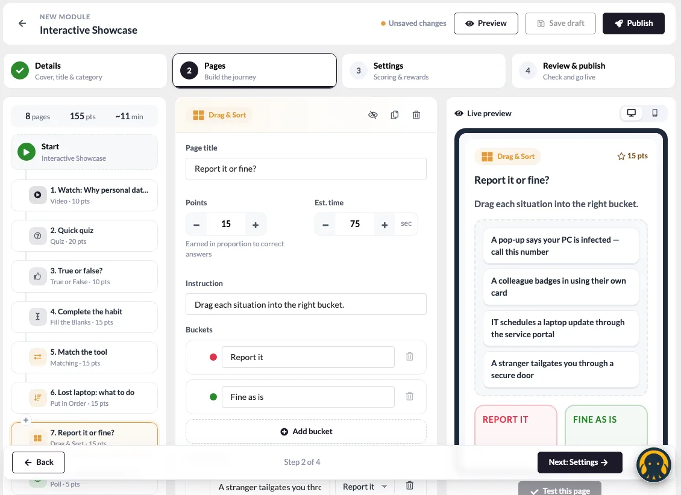Decrease points with the minus button

(x=196, y=224)
